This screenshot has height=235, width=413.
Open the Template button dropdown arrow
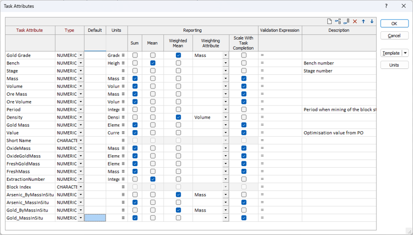pyautogui.click(x=405, y=54)
